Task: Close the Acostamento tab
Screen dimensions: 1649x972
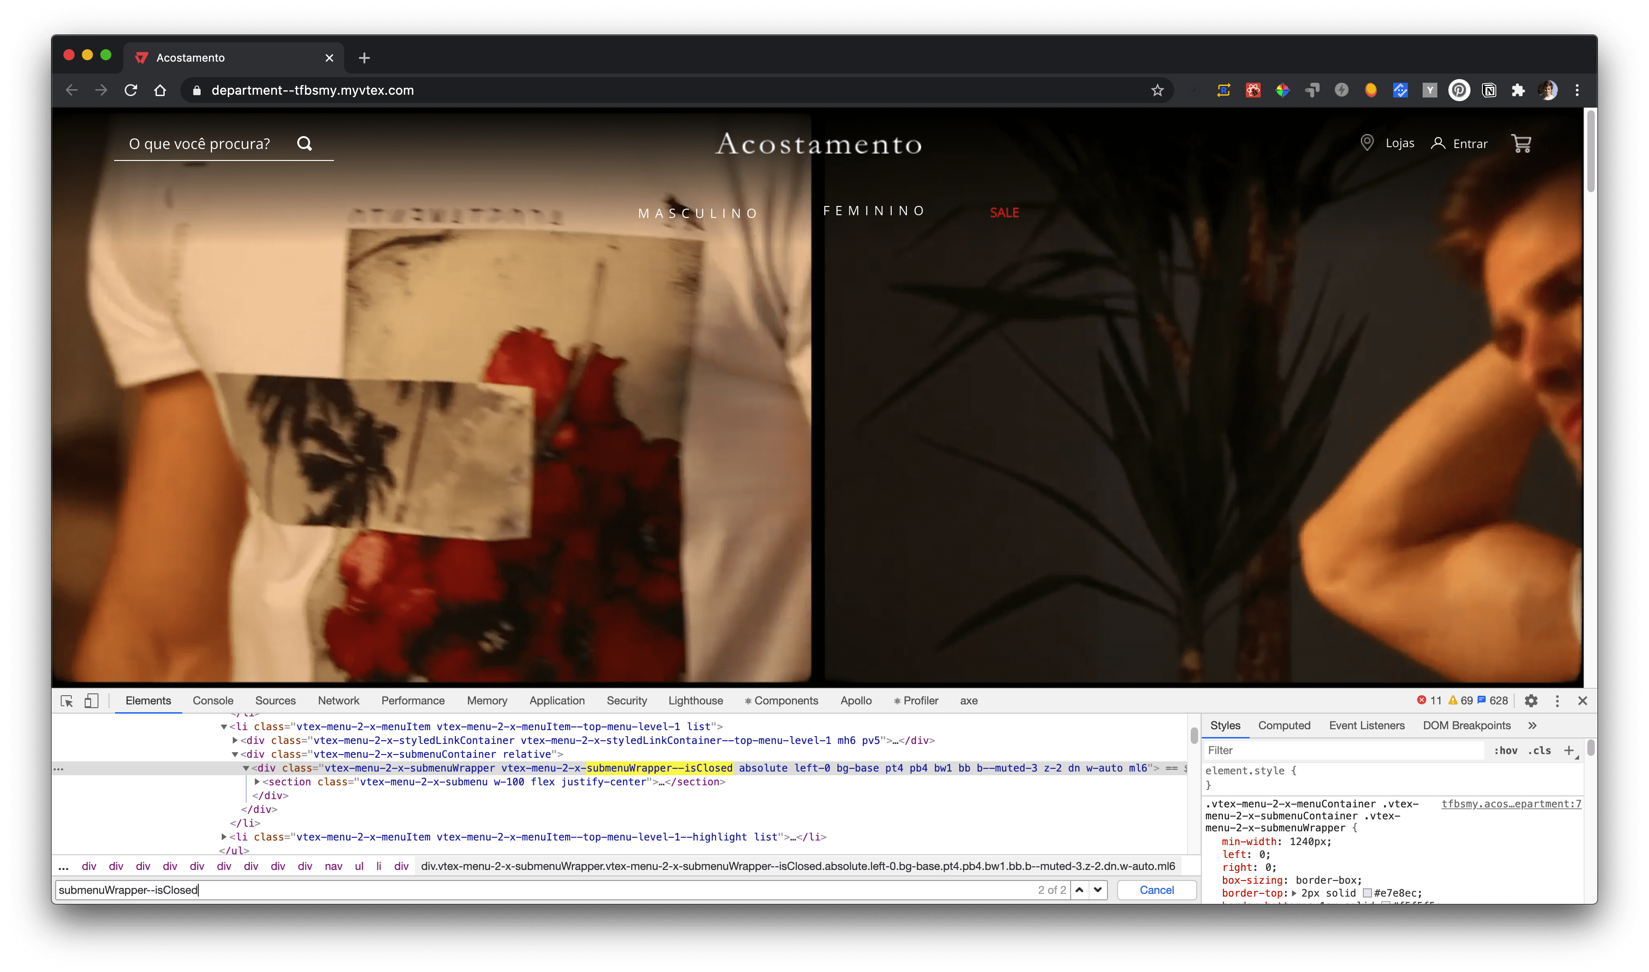Action: pyautogui.click(x=329, y=57)
